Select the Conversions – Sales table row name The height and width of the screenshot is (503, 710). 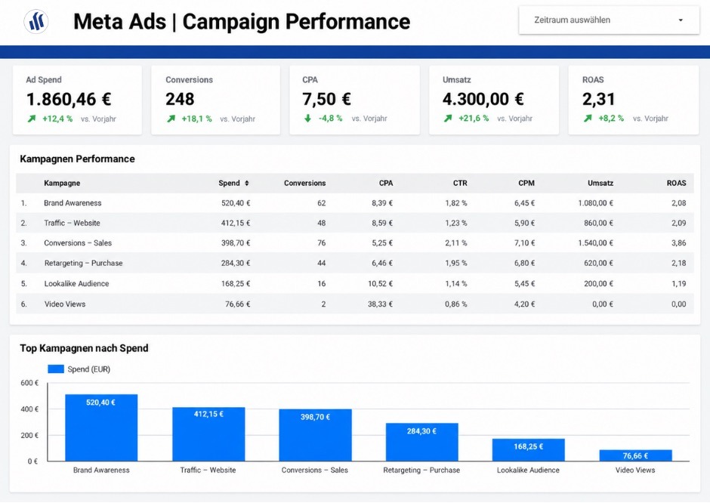[78, 243]
